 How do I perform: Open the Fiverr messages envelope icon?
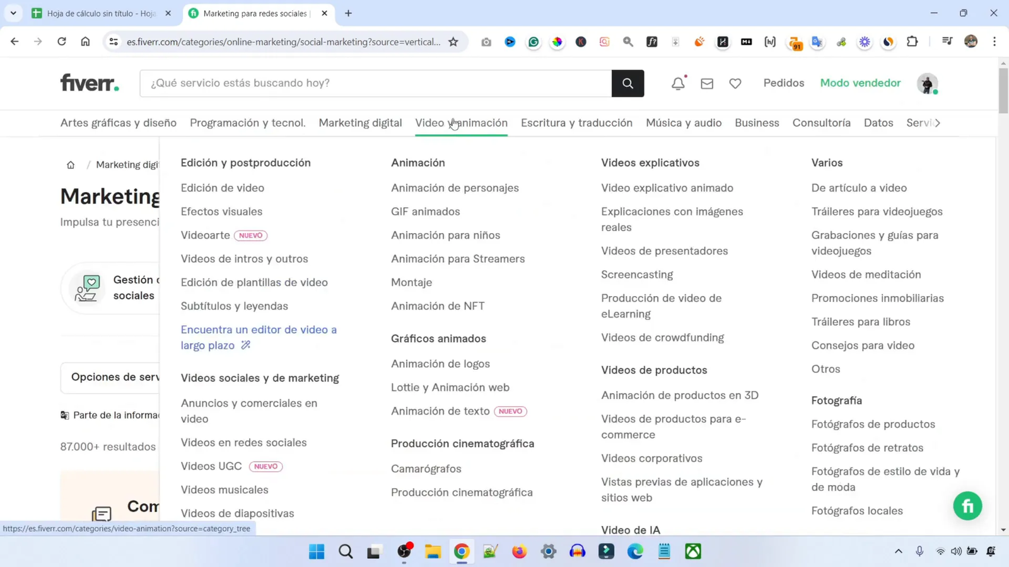707,83
